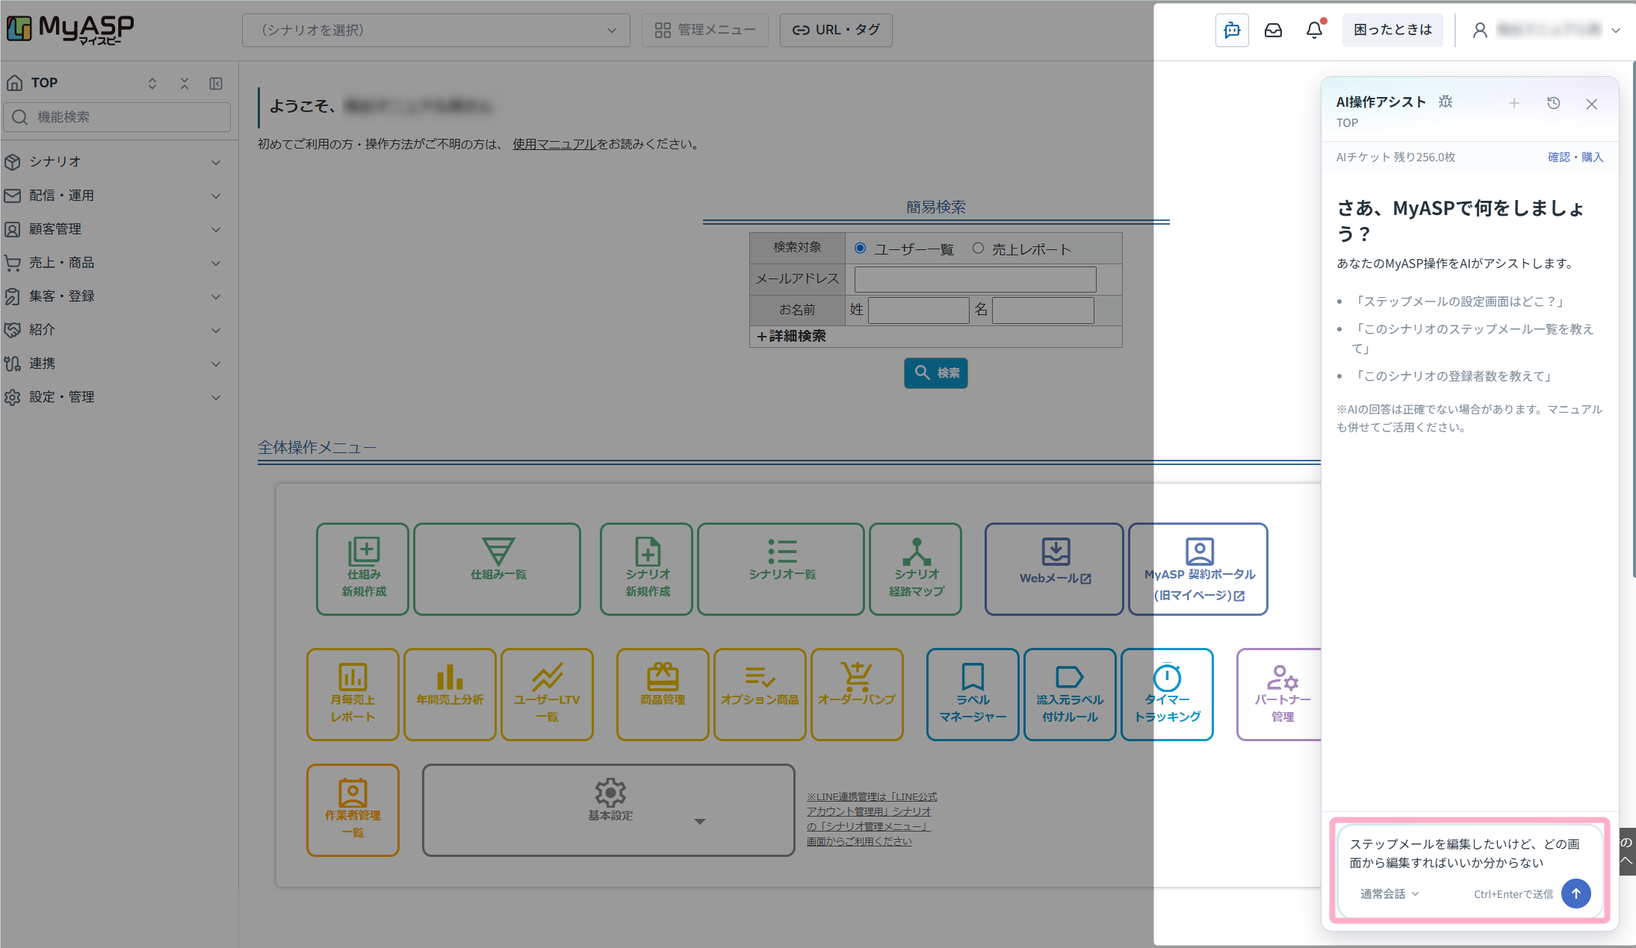Open the 管理メニュー menu
1636x948 pixels.
click(x=705, y=30)
